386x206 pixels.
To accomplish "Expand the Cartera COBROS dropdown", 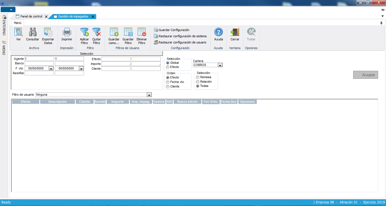I will 220,65.
